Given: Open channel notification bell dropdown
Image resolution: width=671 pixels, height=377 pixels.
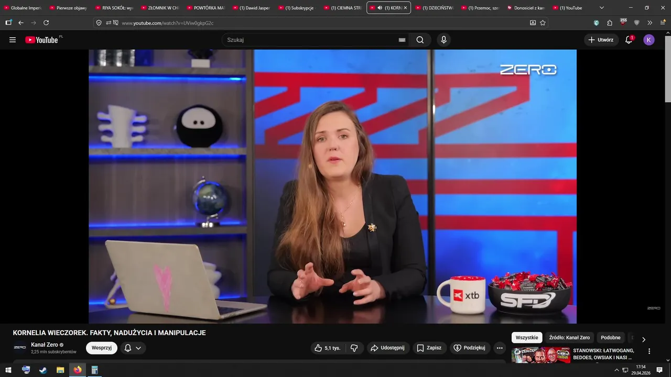Looking at the screenshot, I should 133,348.
